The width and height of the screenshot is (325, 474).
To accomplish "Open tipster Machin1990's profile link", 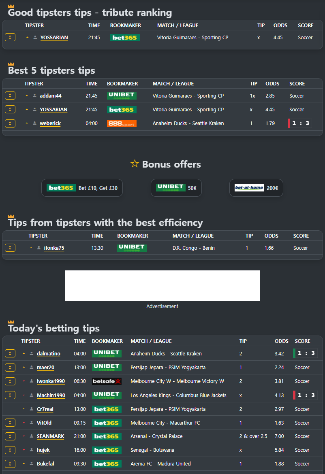I will pyautogui.click(x=51, y=395).
